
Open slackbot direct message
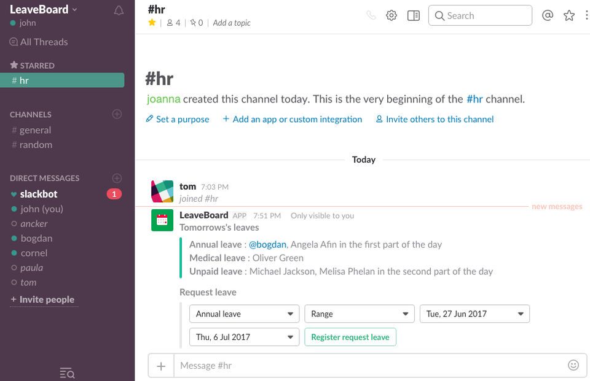point(39,194)
